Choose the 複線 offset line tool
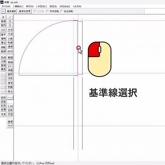The image size is (165, 165). pos(10,62)
